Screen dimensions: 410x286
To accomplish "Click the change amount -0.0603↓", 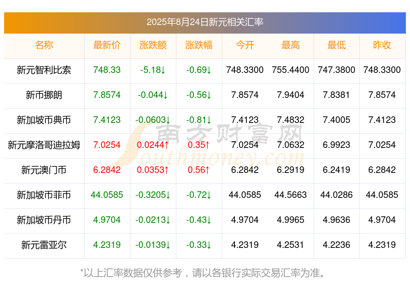I will pos(153,120).
